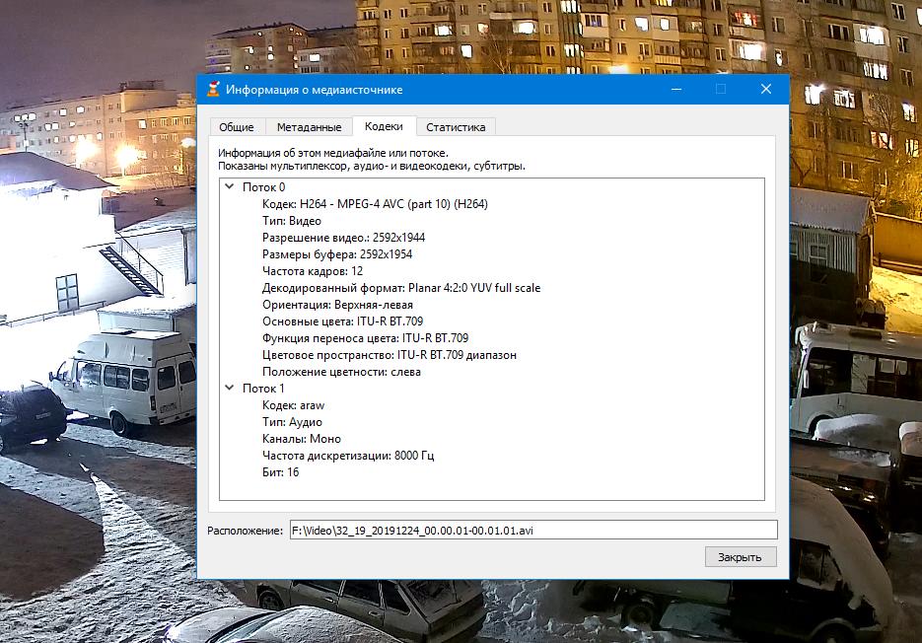Minimize the media information window

tap(676, 89)
